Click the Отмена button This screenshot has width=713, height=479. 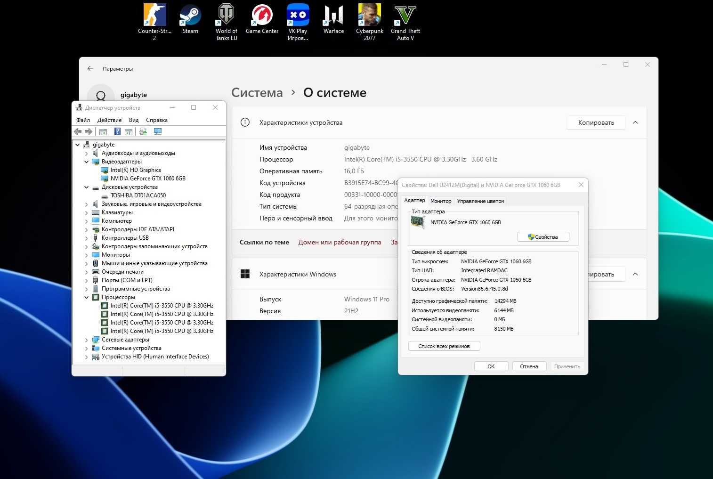[529, 366]
